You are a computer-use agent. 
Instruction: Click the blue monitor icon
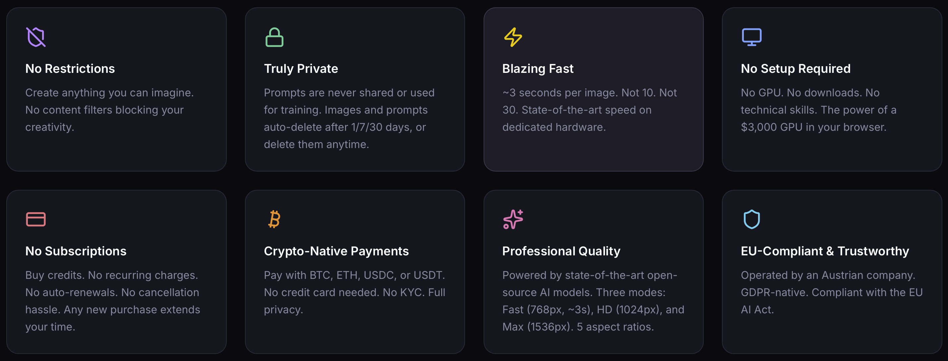tap(751, 37)
